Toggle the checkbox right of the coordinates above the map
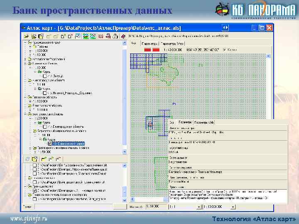Image resolution: width=299 pixels, height=224 pixels. pos(225,50)
